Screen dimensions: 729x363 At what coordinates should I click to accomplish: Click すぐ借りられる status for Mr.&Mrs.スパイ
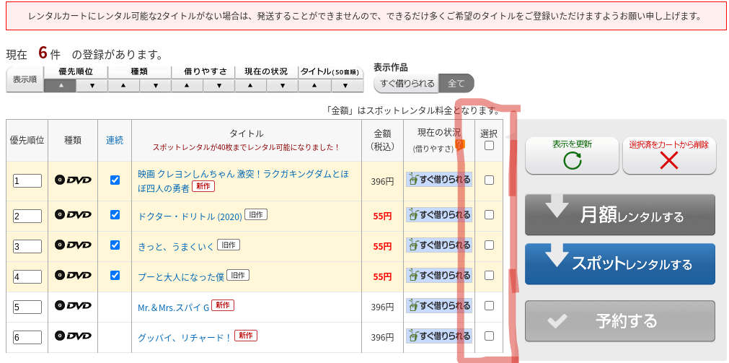pyautogui.click(x=439, y=305)
